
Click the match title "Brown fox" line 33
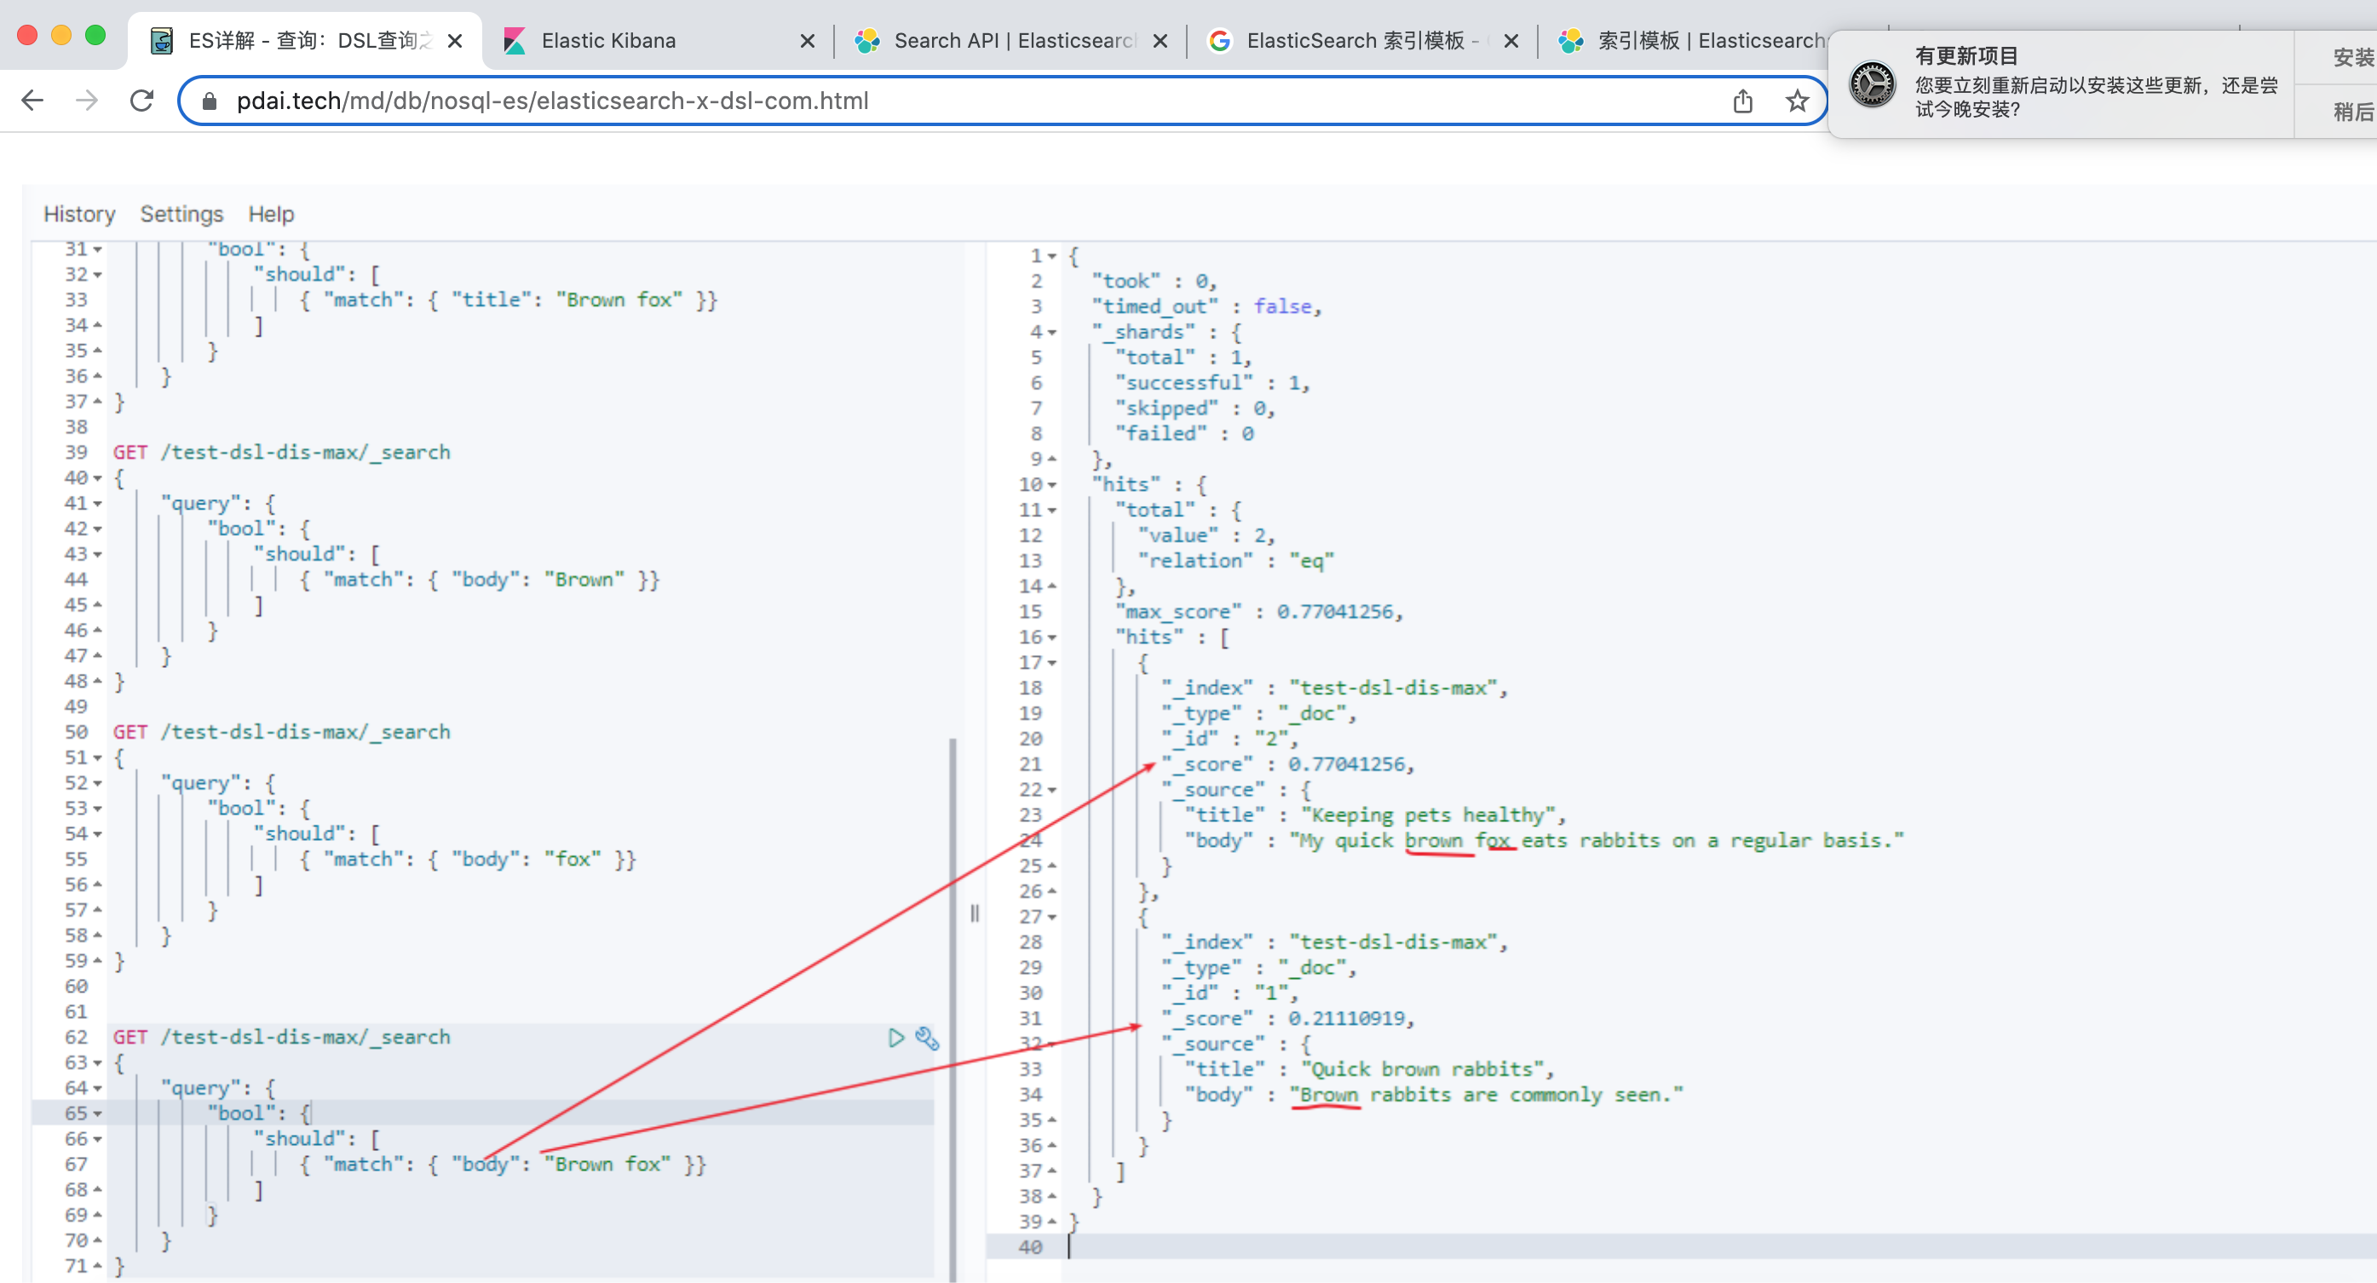click(x=509, y=300)
